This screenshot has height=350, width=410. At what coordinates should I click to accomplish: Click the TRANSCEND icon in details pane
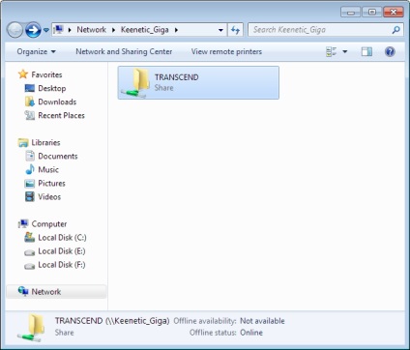[31, 328]
